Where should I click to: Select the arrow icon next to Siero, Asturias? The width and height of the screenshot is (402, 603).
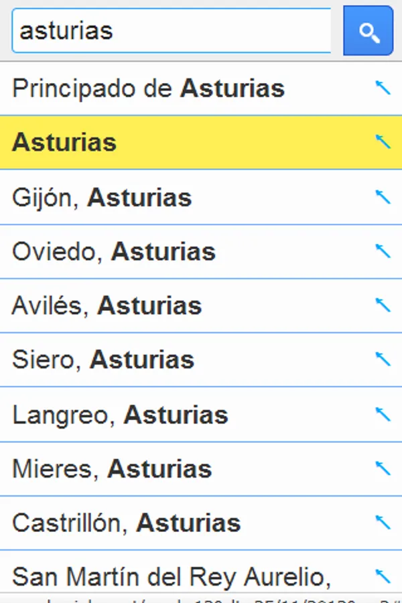click(383, 359)
